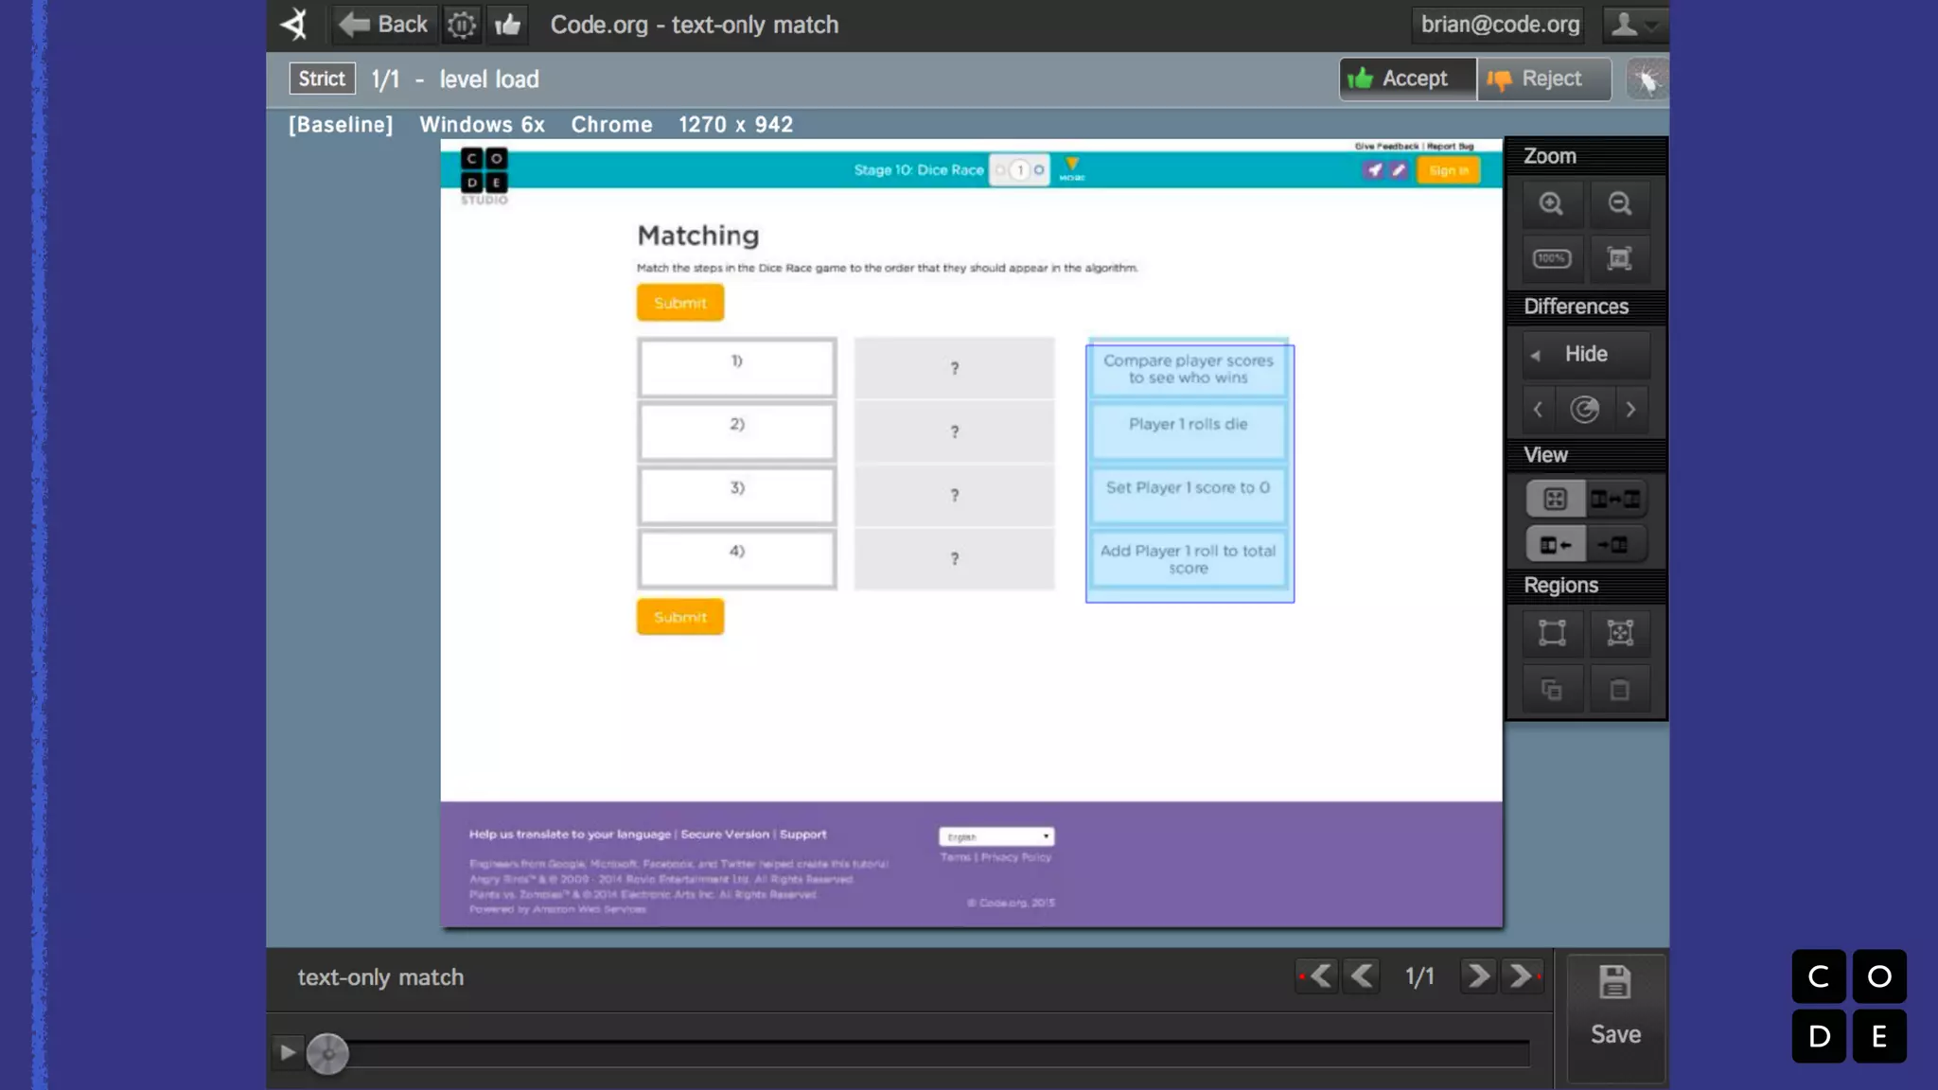Copy regions icon
The height and width of the screenshot is (1090, 1938).
tap(1552, 690)
